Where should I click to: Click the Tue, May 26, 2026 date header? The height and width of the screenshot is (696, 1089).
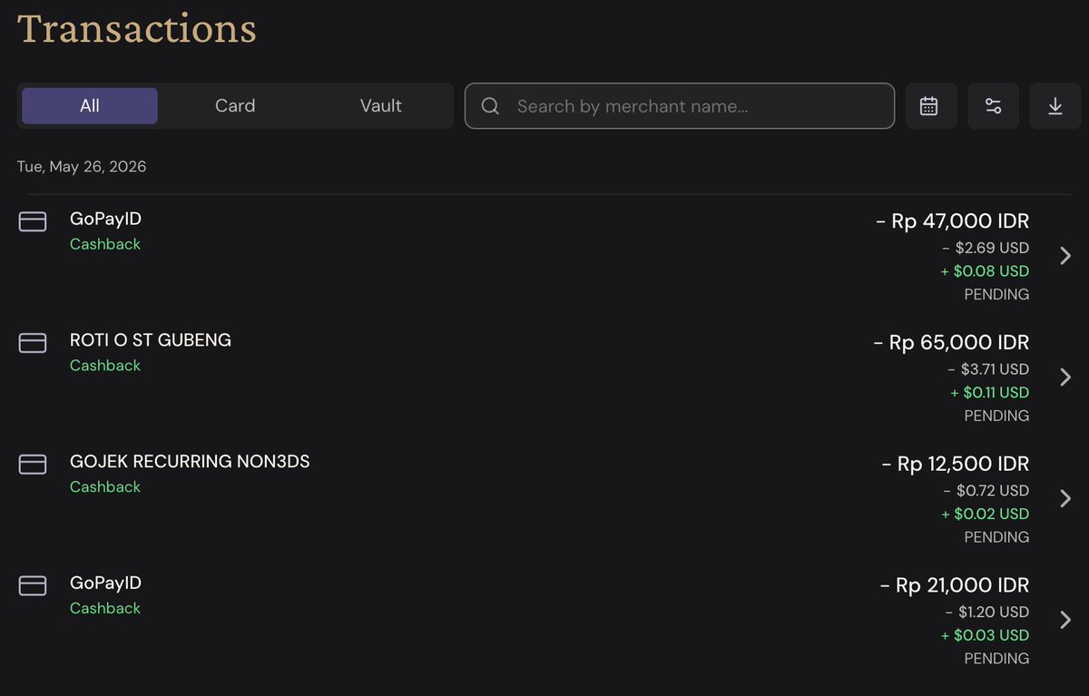point(82,167)
